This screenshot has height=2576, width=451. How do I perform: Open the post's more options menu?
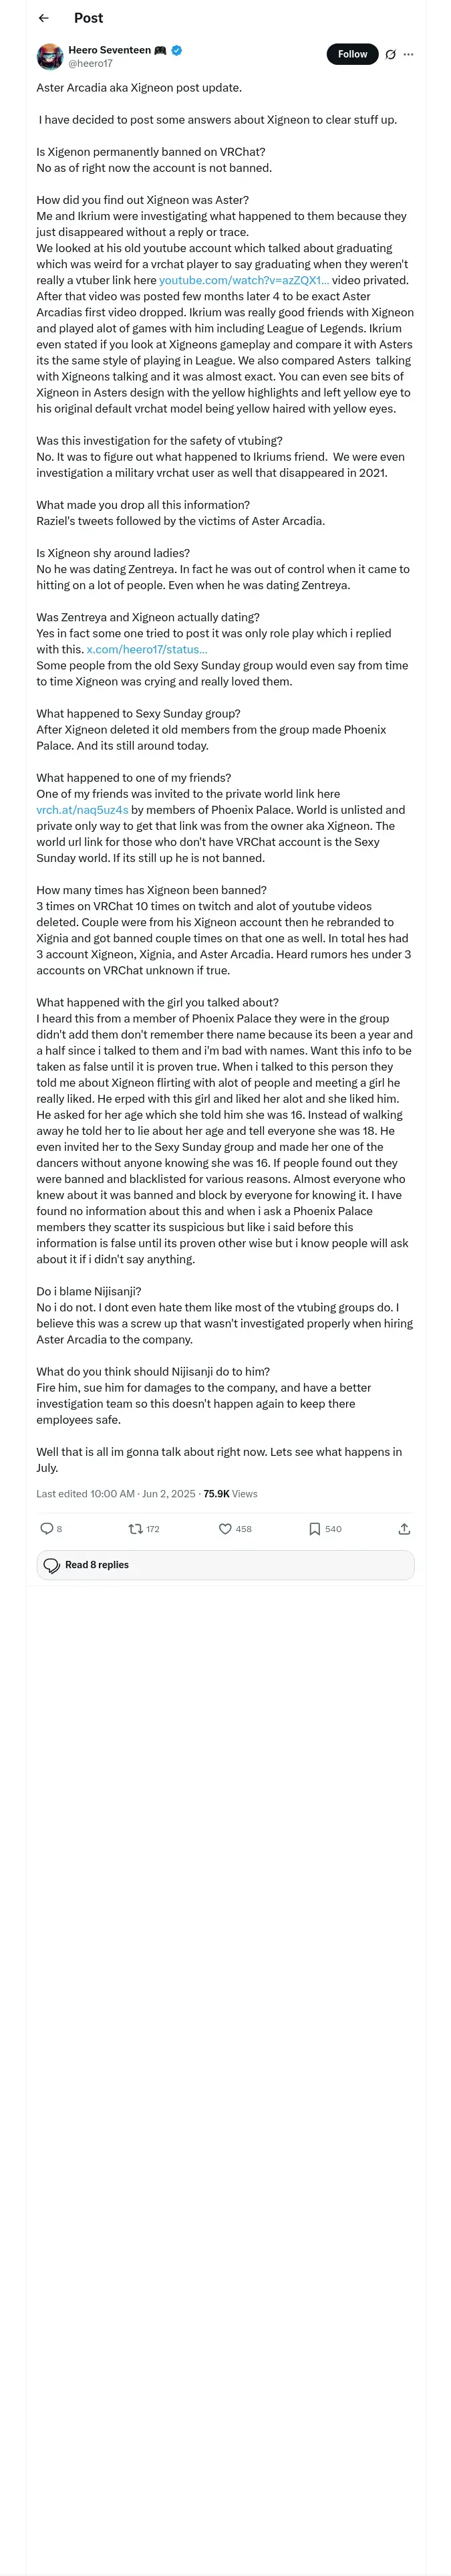(408, 55)
